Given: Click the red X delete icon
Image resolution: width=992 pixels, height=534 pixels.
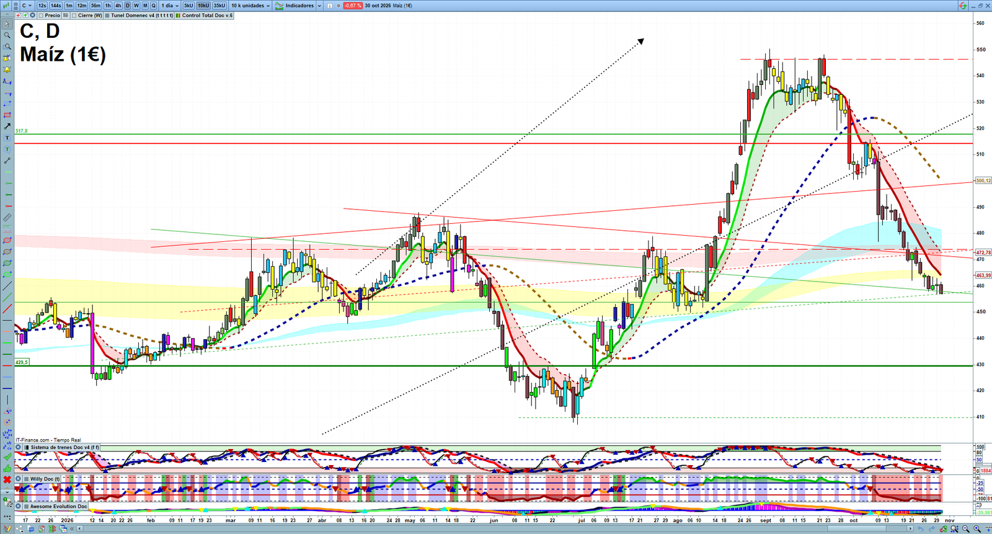Looking at the screenshot, I should point(7,479).
